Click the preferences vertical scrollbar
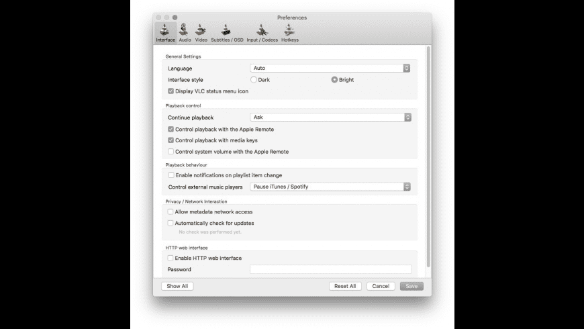The height and width of the screenshot is (329, 584). click(429, 156)
